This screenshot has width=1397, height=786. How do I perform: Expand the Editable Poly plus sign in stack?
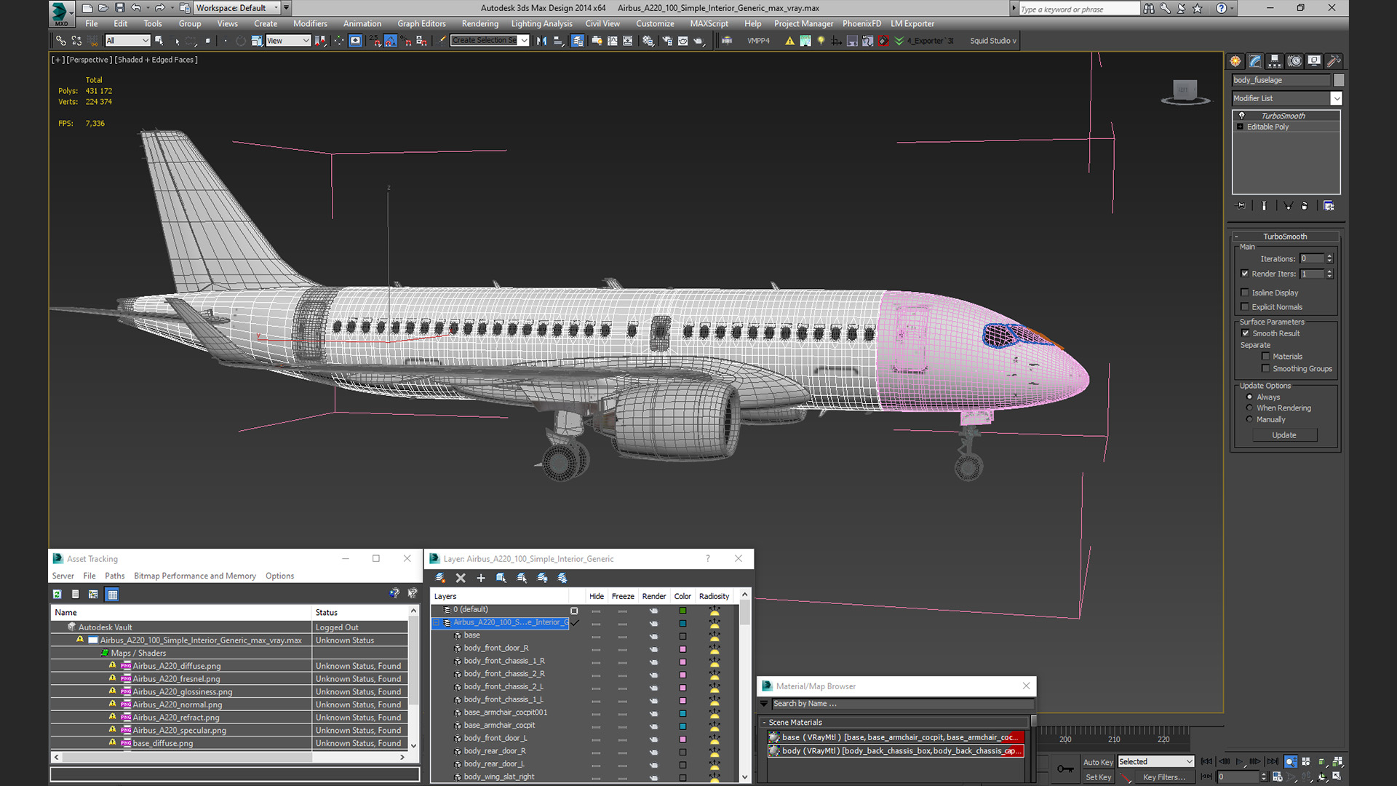click(x=1241, y=127)
